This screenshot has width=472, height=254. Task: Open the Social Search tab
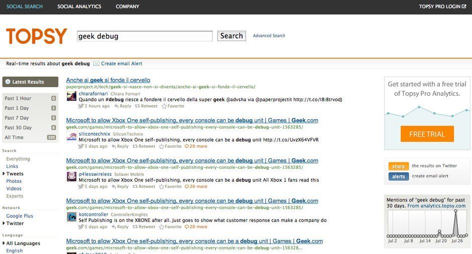pyautogui.click(x=25, y=7)
